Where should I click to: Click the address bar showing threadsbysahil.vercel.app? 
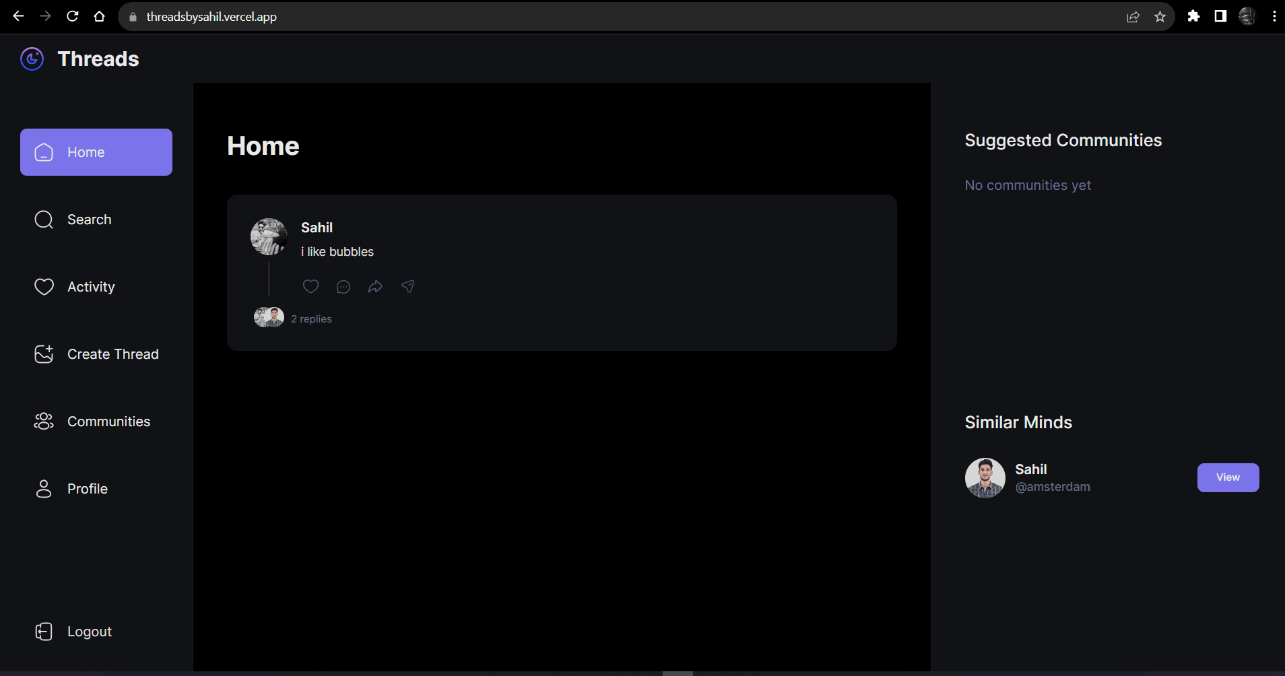(212, 16)
